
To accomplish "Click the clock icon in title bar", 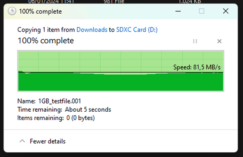I will (12, 11).
